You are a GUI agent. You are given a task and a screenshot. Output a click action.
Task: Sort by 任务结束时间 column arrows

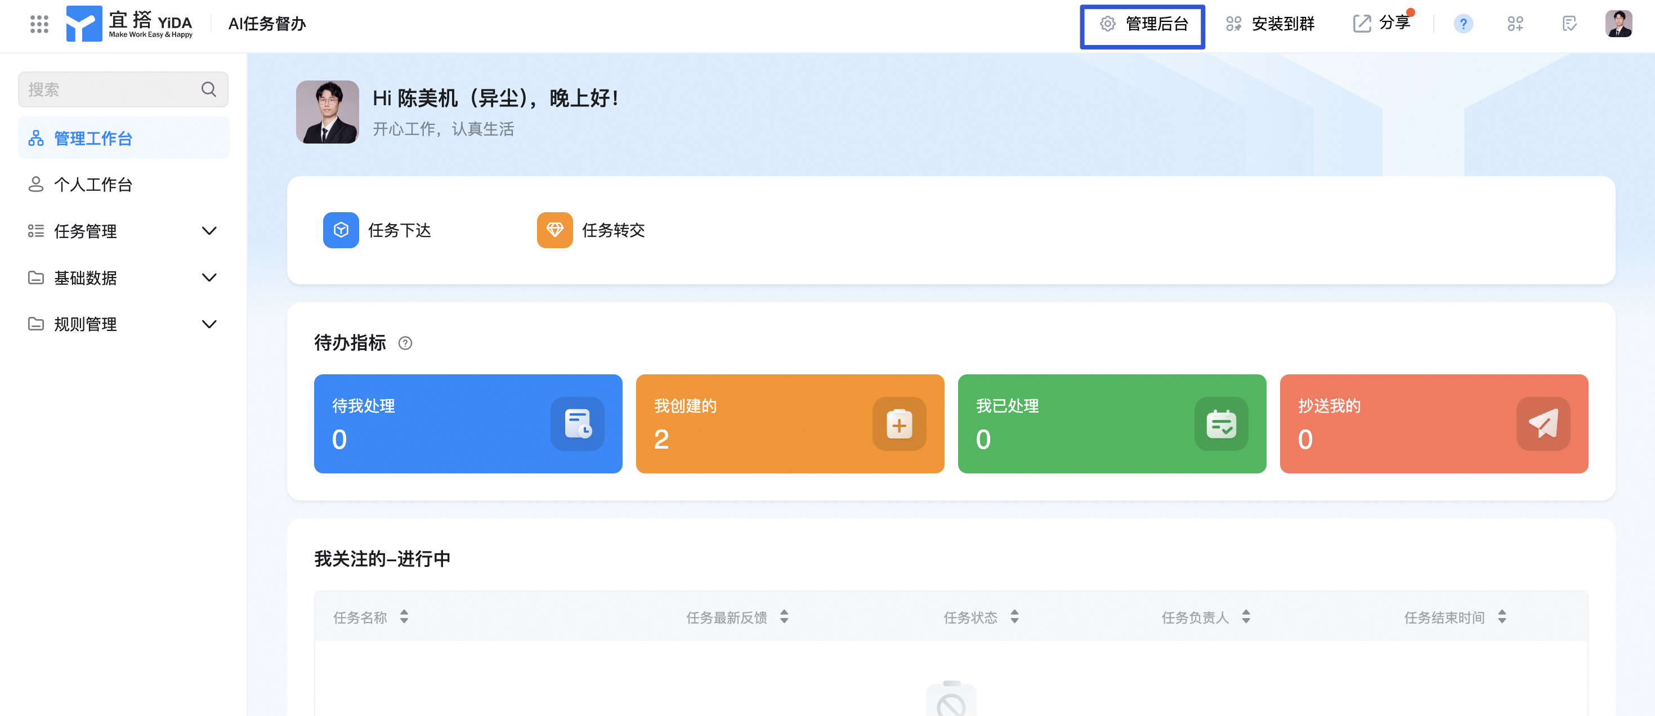click(1501, 616)
